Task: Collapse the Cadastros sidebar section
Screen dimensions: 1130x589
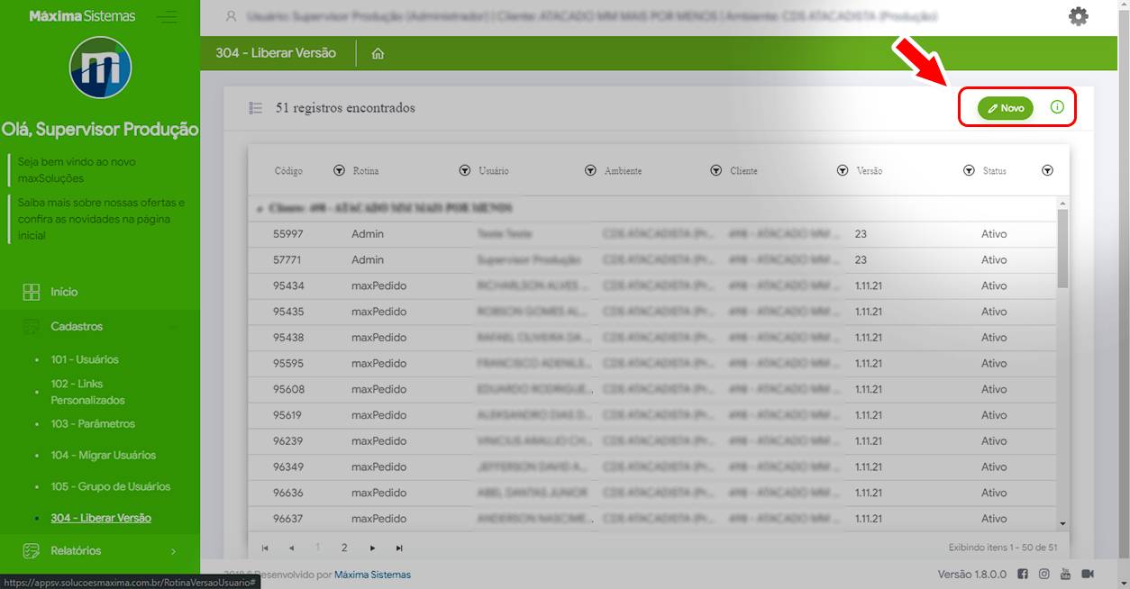Action: pos(99,326)
